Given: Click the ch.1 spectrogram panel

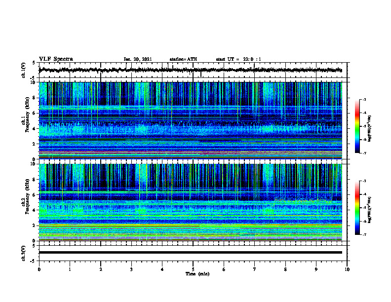Looking at the screenshot, I should point(191,120).
